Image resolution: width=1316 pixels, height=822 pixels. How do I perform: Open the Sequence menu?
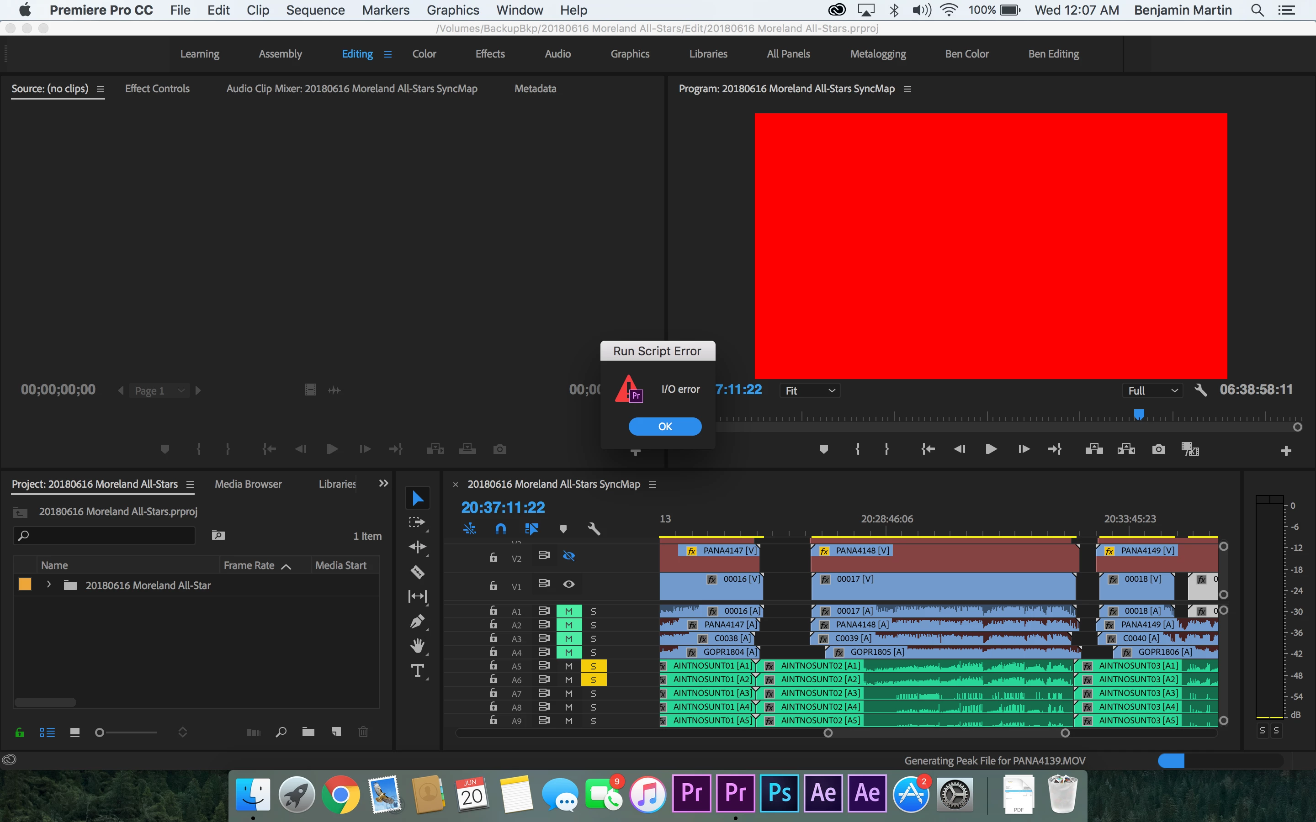point(315,10)
